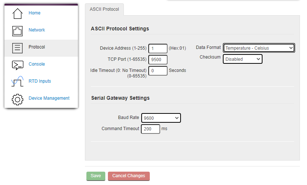Click the green Save button
The image size is (307, 185).
(96, 176)
